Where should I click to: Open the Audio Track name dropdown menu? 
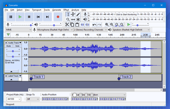coord(15,43)
